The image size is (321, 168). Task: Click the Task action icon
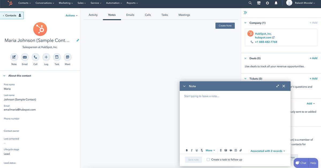pyautogui.click(x=57, y=57)
